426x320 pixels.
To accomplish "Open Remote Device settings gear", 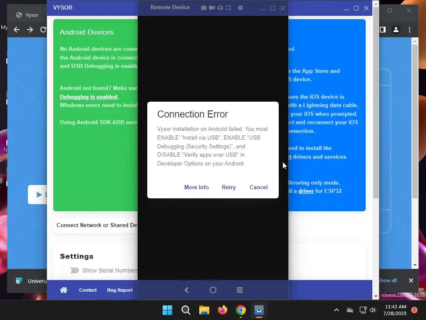I will tap(240, 8).
